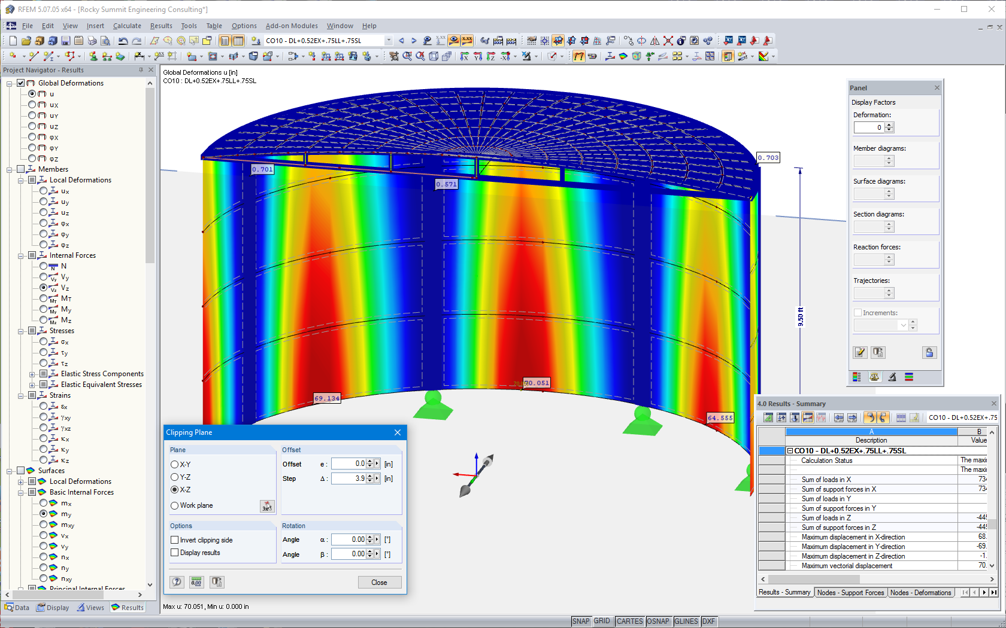Collapse the Stresses tree node

click(21, 331)
